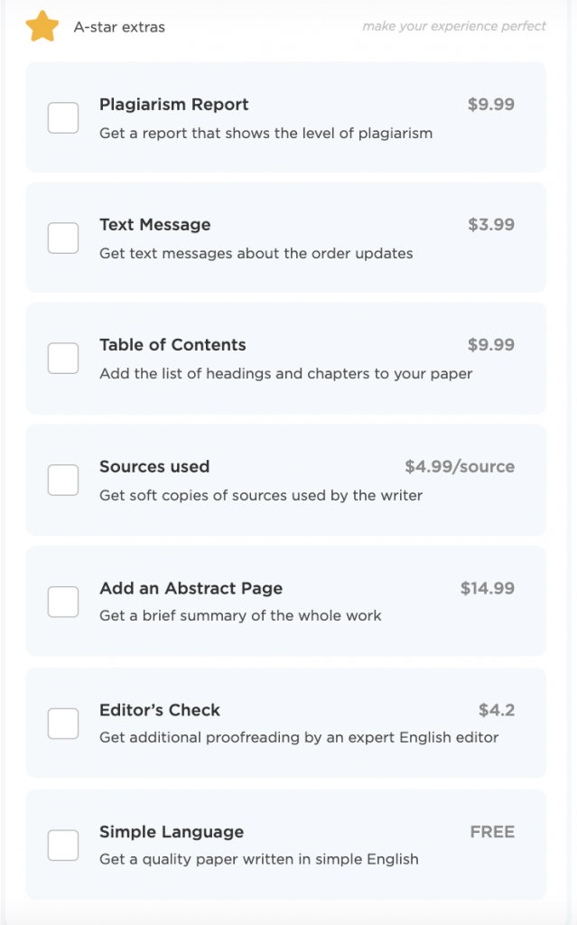Enable the Text Message extra checkbox

coord(63,238)
